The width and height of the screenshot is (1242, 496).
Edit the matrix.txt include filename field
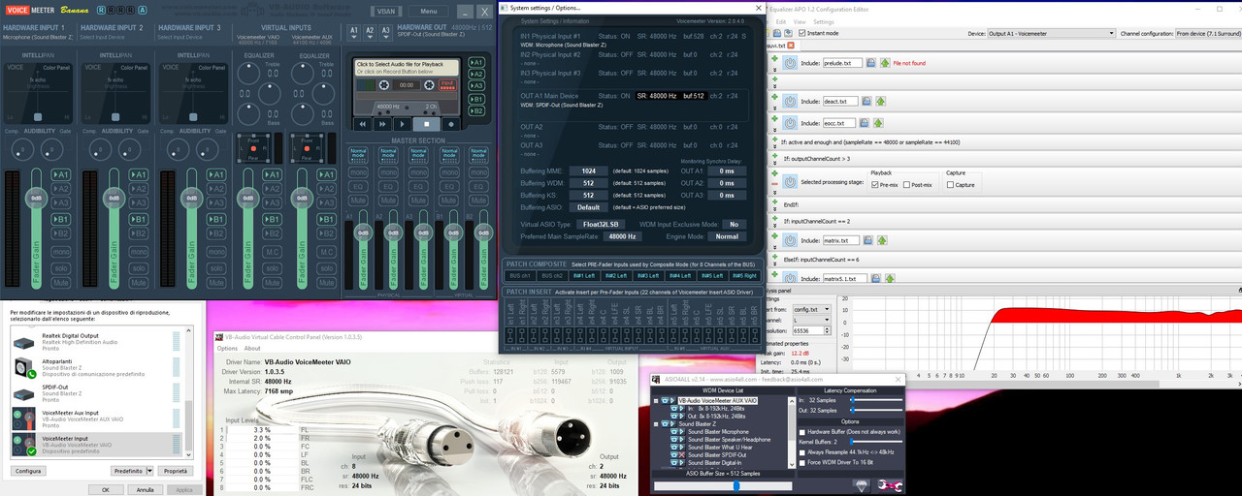[x=841, y=240]
